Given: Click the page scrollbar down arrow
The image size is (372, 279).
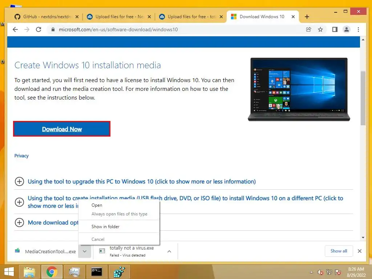Looking at the screenshot, I should click(x=363, y=238).
